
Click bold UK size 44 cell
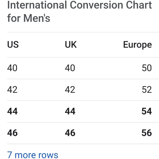point(70,111)
